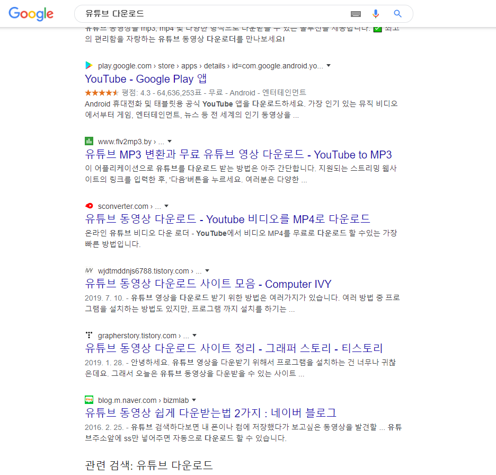
Task: Click the star rating of YouTube app
Action: 102,93
